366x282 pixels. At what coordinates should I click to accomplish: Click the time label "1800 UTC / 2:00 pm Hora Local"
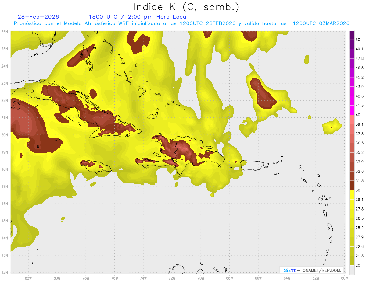click(x=138, y=17)
